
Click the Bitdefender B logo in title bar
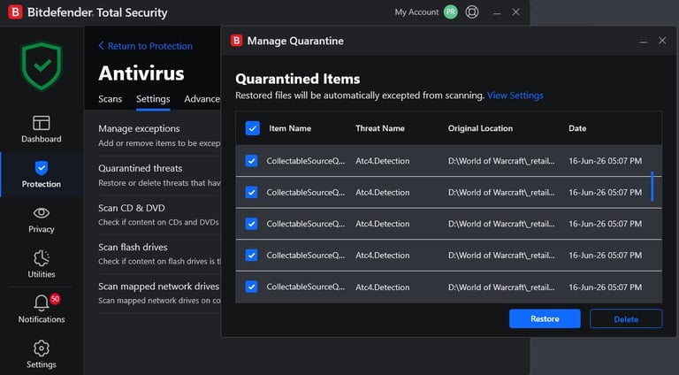coord(15,12)
